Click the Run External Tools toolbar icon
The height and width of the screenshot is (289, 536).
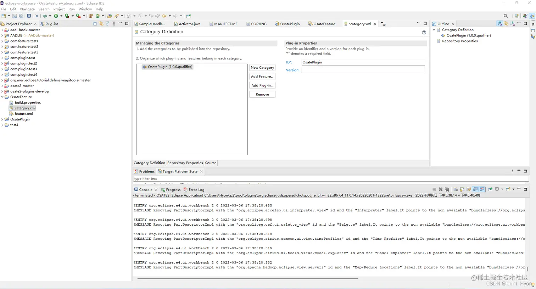(x=78, y=16)
